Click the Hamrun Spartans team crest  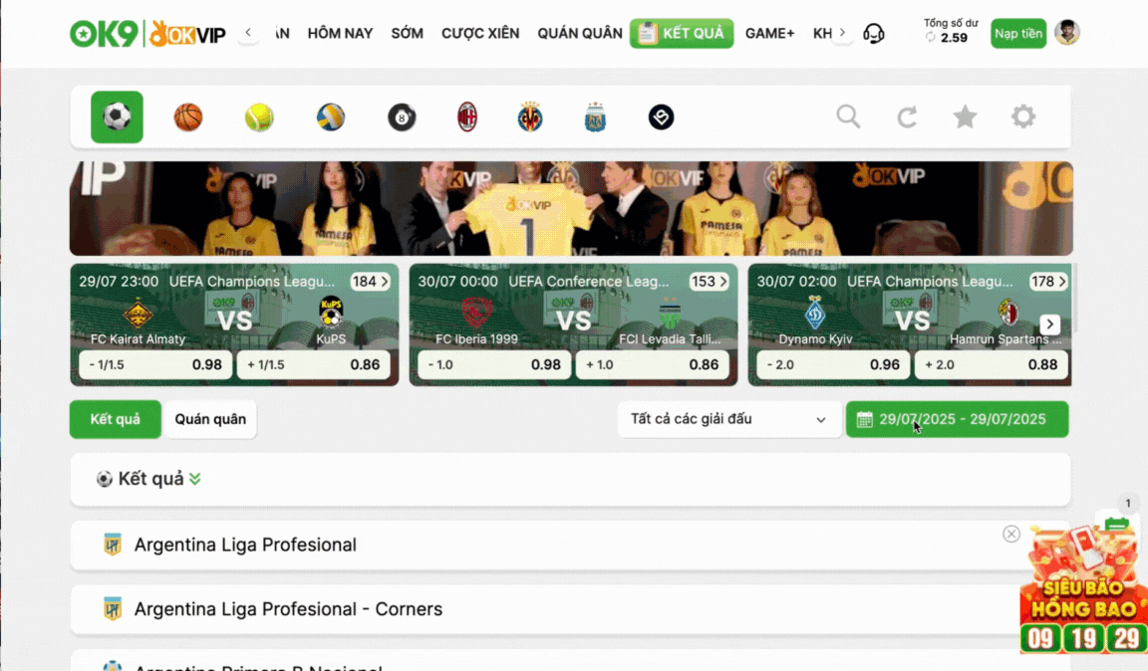coord(1008,314)
